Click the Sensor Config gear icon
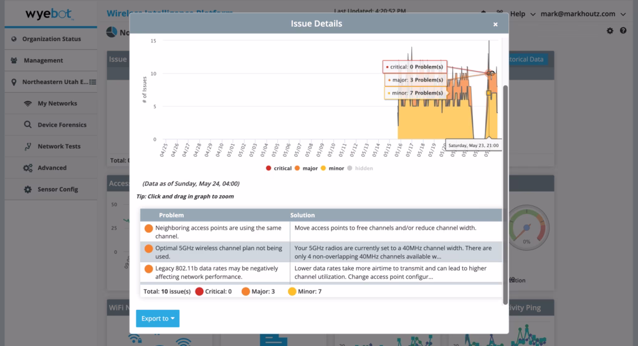The width and height of the screenshot is (638, 346). point(27,189)
